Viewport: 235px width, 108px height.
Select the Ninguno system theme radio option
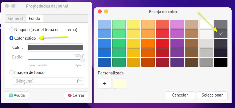(11, 30)
